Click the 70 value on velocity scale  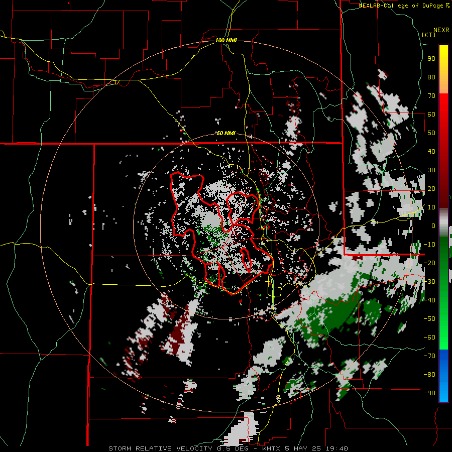[x=431, y=96]
